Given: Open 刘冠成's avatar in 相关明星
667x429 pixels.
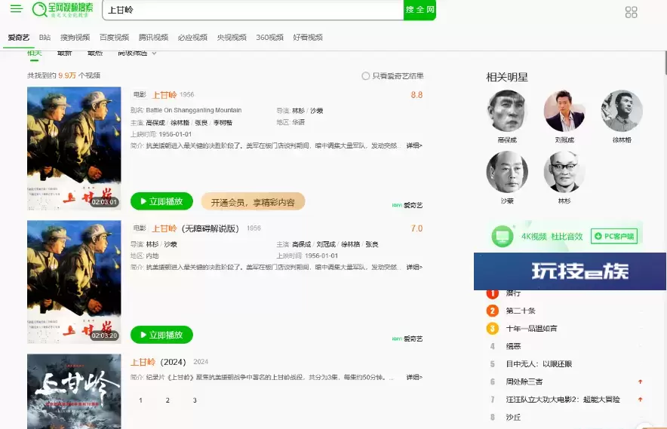Looking at the screenshot, I should [564, 111].
